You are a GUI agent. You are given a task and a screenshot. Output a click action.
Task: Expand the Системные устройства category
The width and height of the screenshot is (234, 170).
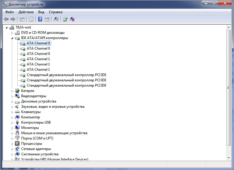12,154
